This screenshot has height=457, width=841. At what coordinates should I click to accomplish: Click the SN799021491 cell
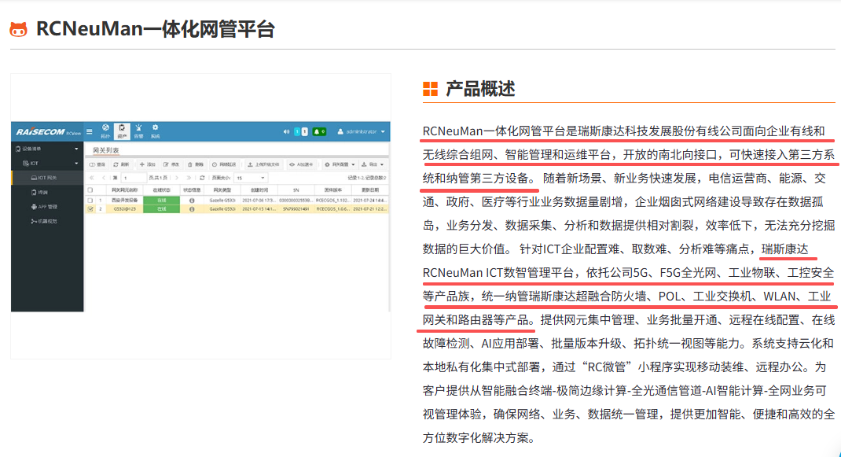point(296,209)
